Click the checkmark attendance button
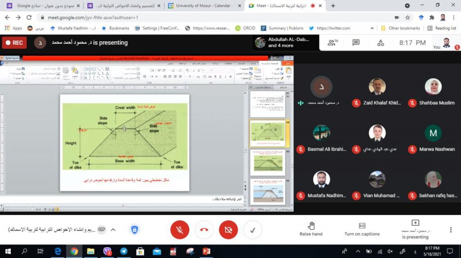Viewport: 461px width, 258px height. 253,230
